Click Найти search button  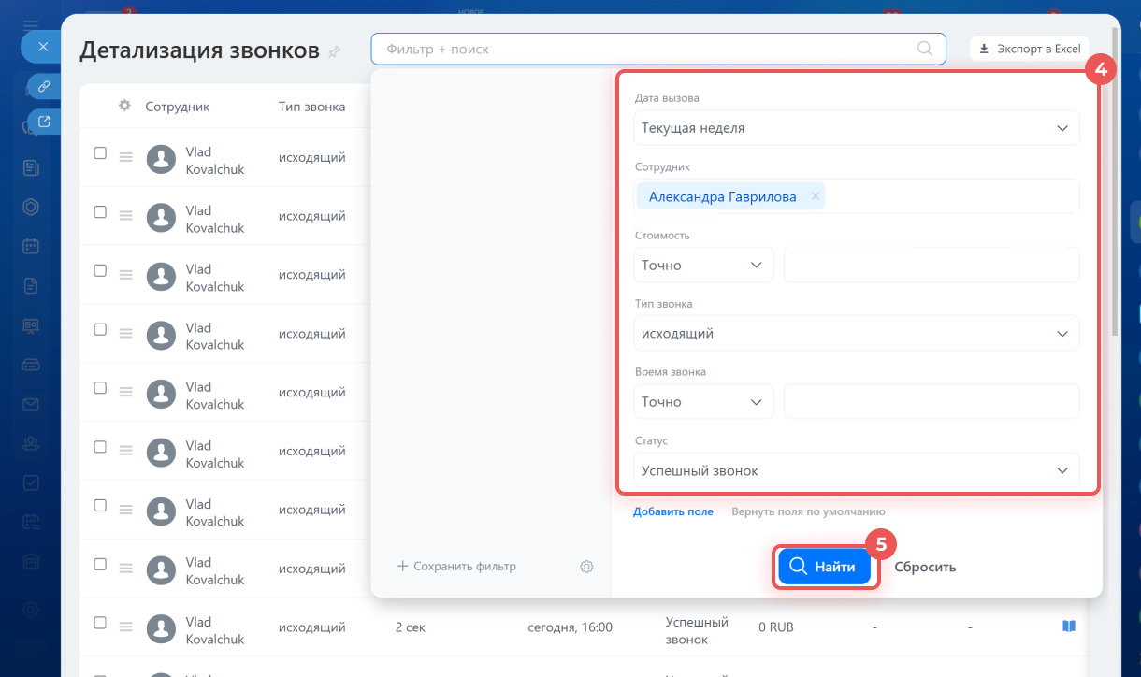coord(824,567)
